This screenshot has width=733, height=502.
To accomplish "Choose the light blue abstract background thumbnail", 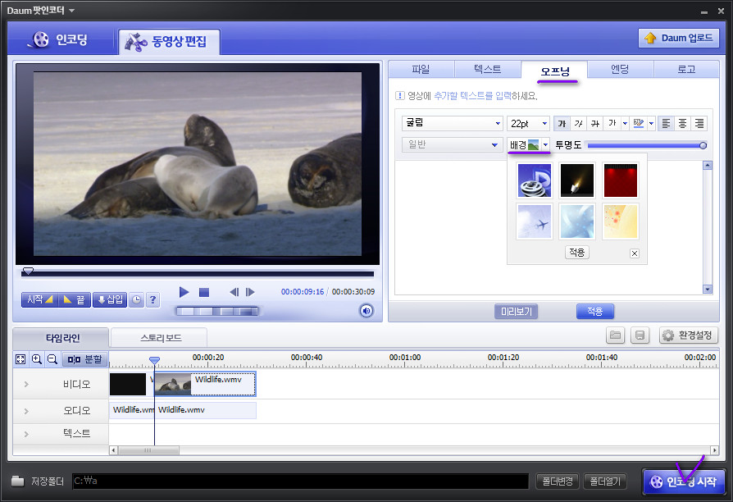I will [x=577, y=221].
